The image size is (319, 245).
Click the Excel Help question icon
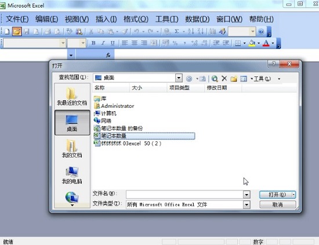click(261, 32)
